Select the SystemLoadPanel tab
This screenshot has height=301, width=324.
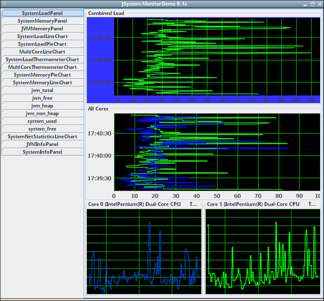[x=43, y=13]
